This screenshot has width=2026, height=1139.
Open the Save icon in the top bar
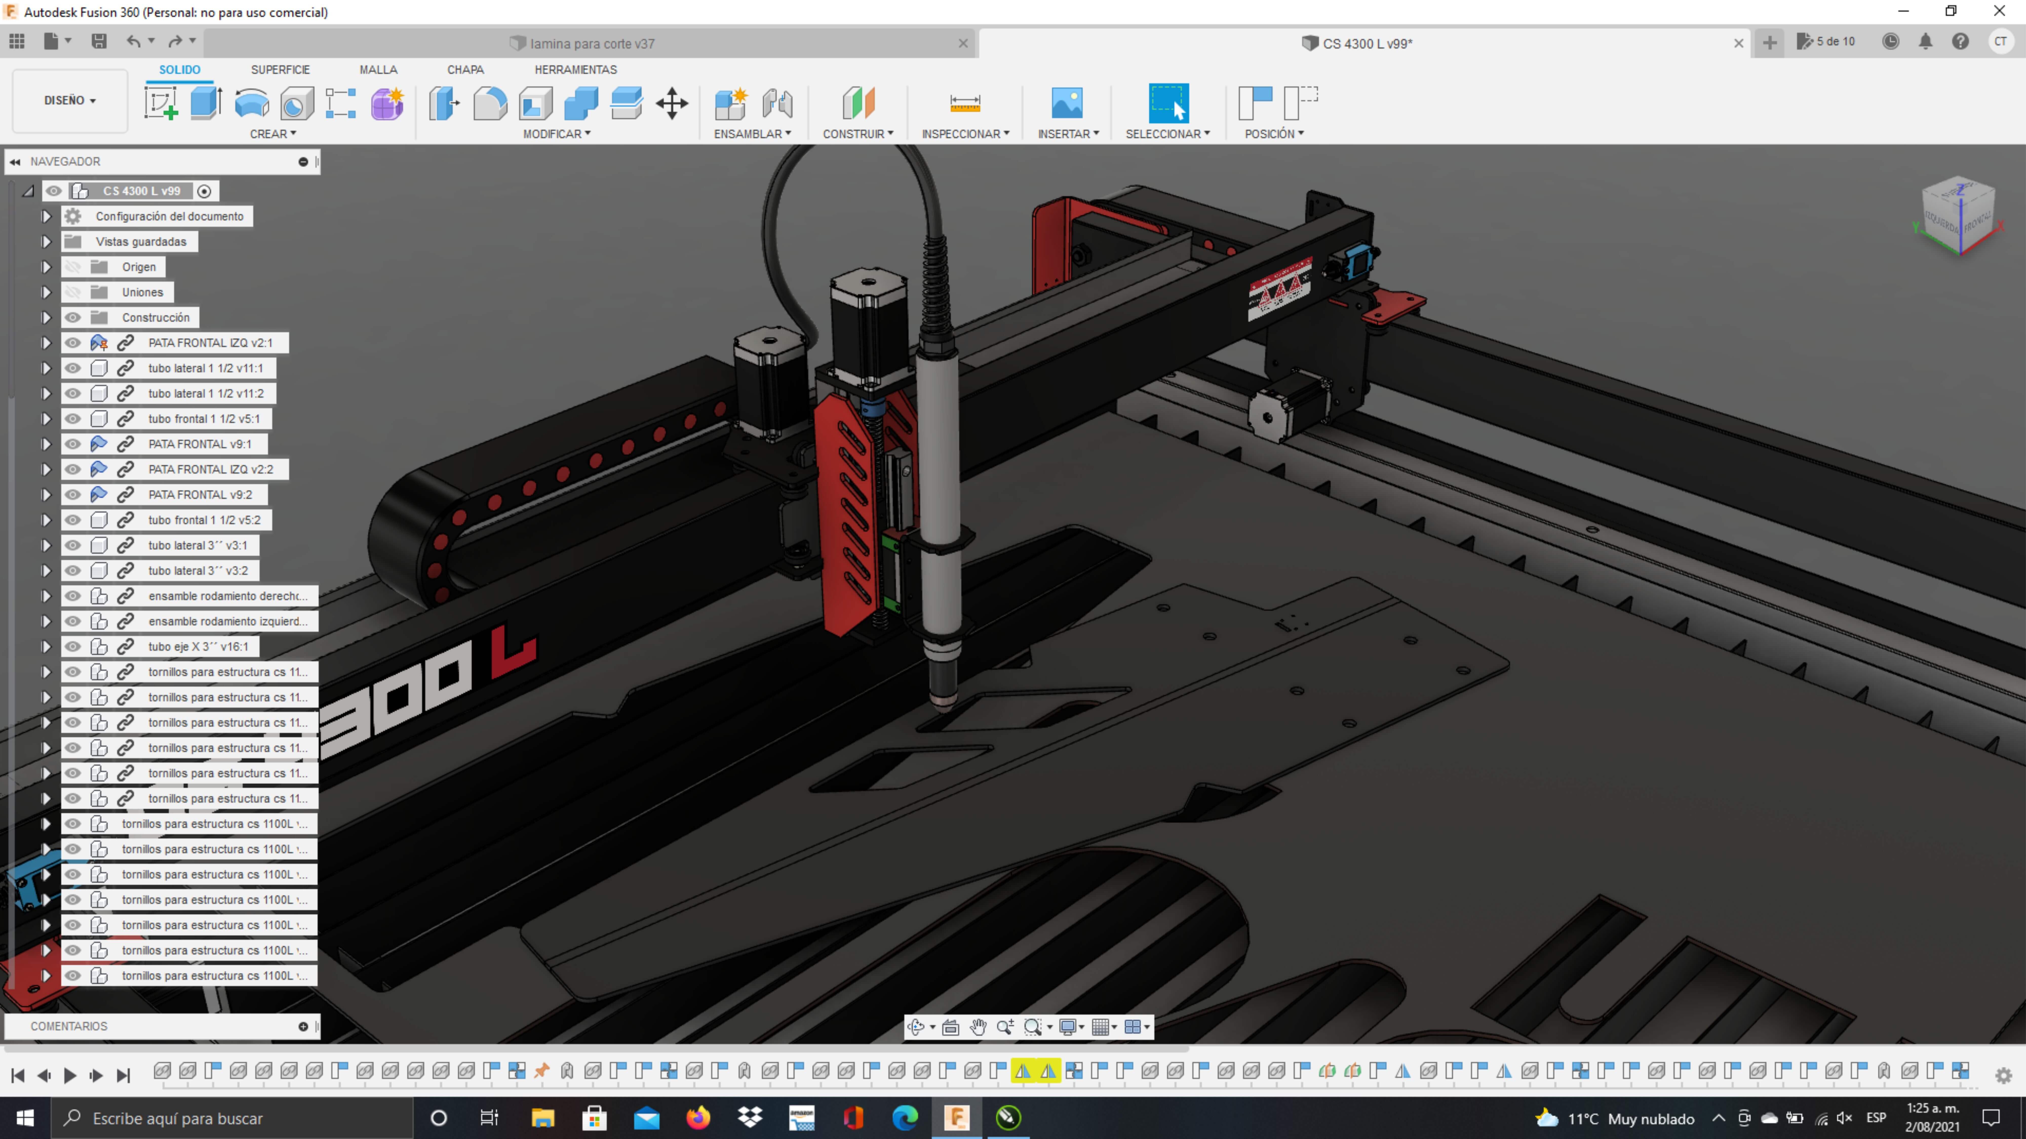99,42
